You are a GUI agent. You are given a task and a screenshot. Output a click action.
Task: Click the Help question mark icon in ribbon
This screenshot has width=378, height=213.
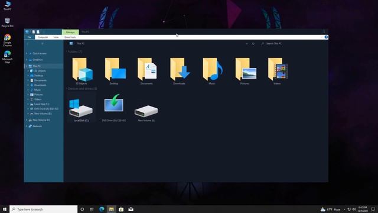326,37
